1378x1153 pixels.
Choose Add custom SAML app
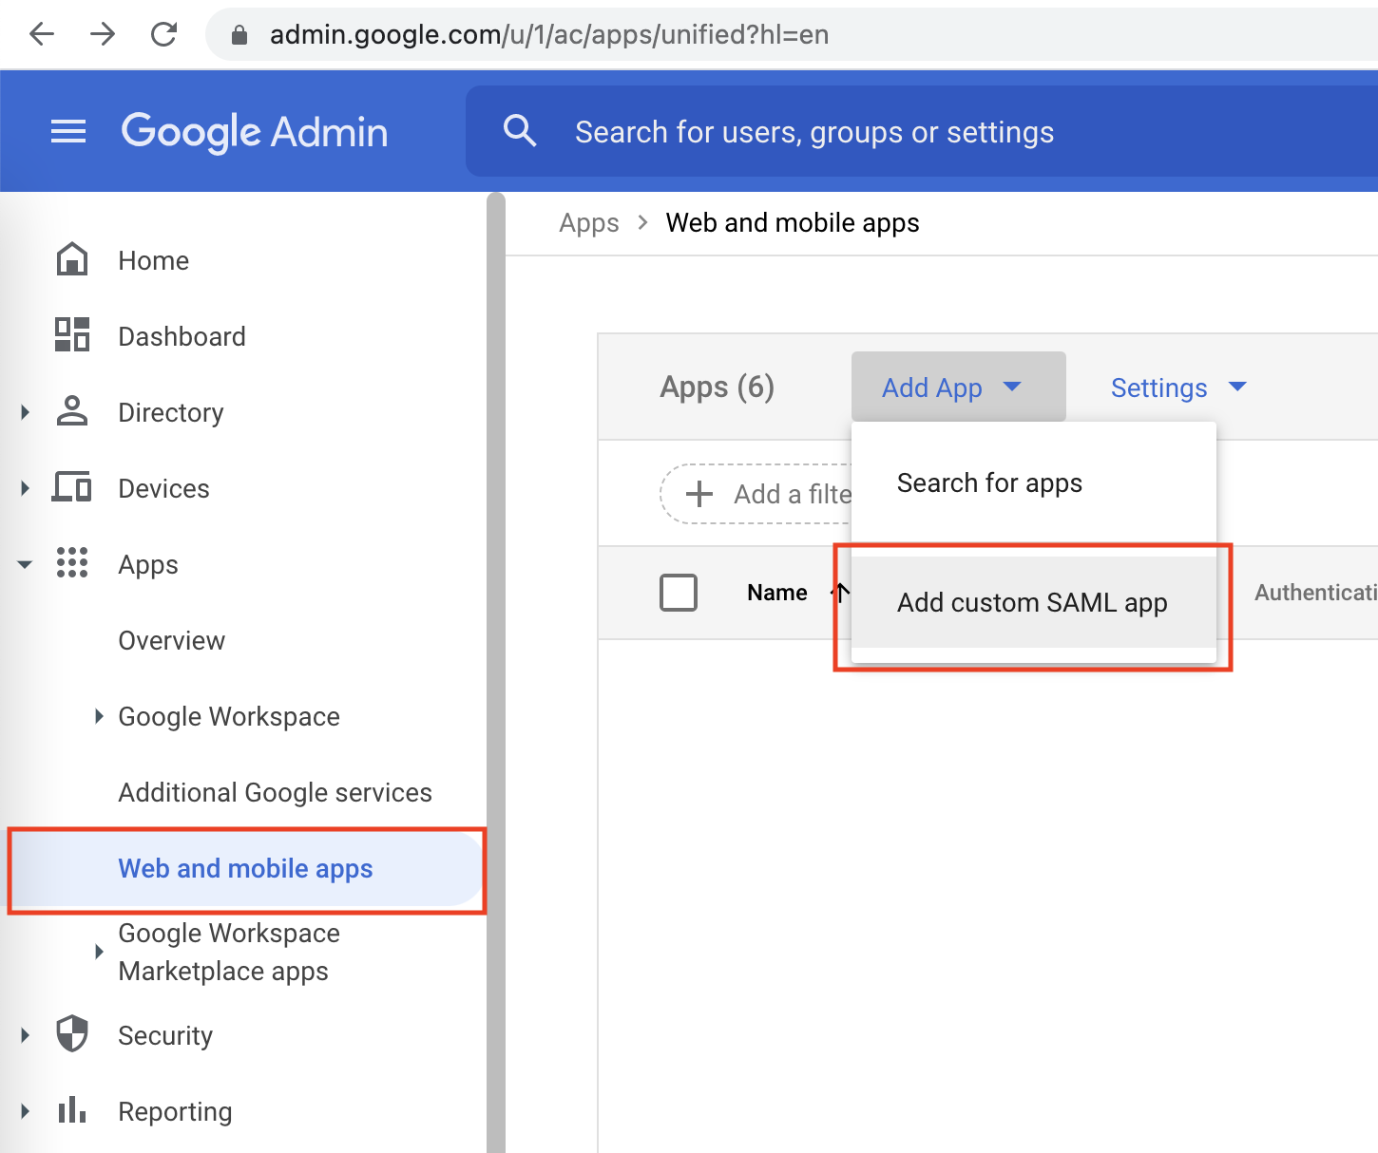point(1034,602)
